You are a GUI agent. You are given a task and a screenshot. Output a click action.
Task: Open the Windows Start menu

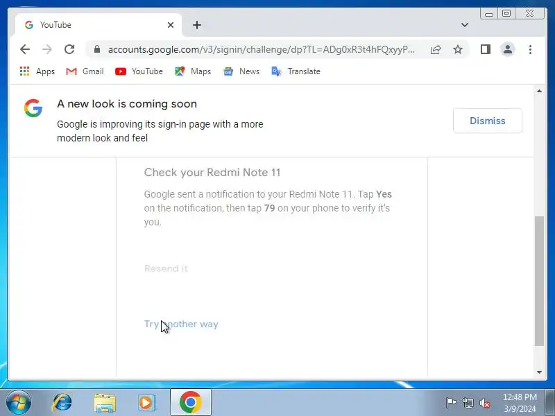(x=19, y=403)
